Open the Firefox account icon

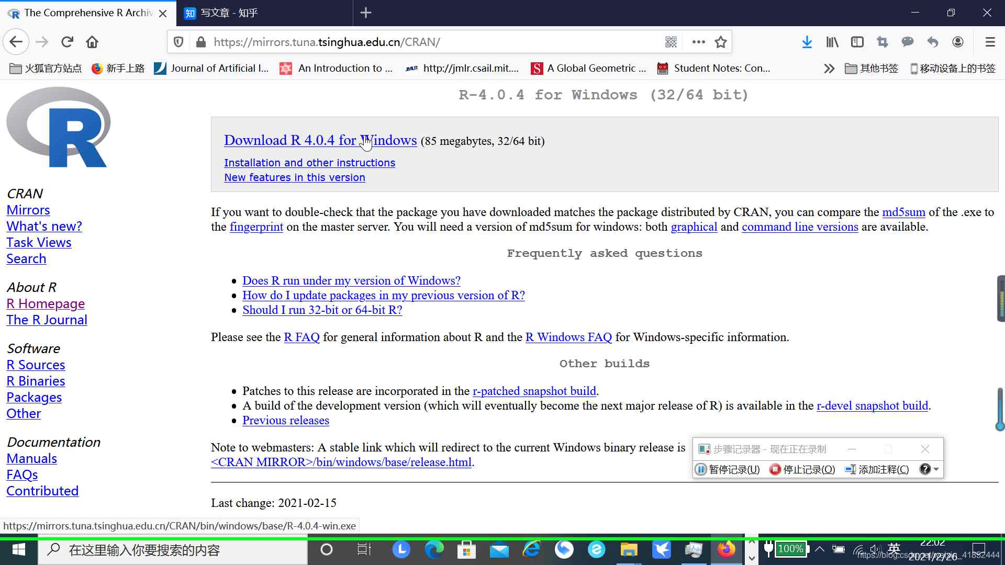coord(957,42)
